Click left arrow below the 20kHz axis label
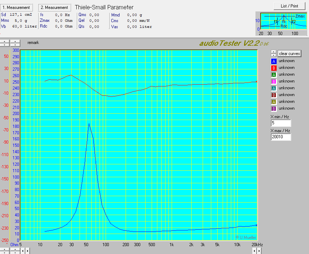 tap(254, 251)
